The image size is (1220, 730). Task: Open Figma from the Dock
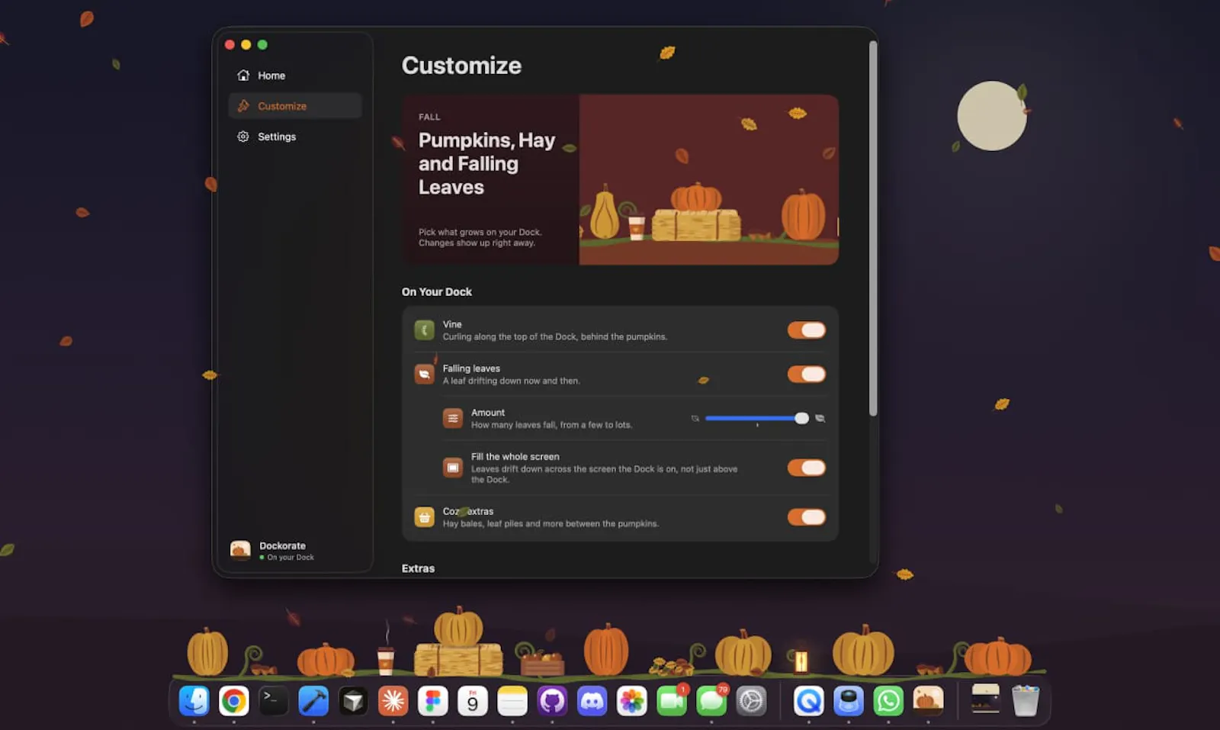[432, 700]
